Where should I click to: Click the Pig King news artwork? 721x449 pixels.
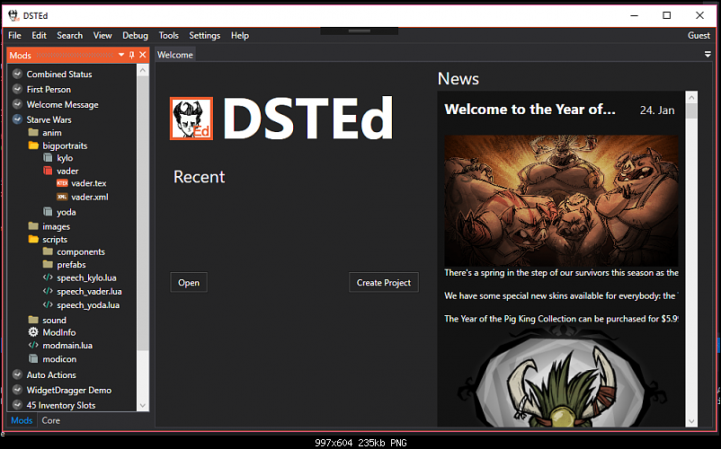tap(562, 200)
